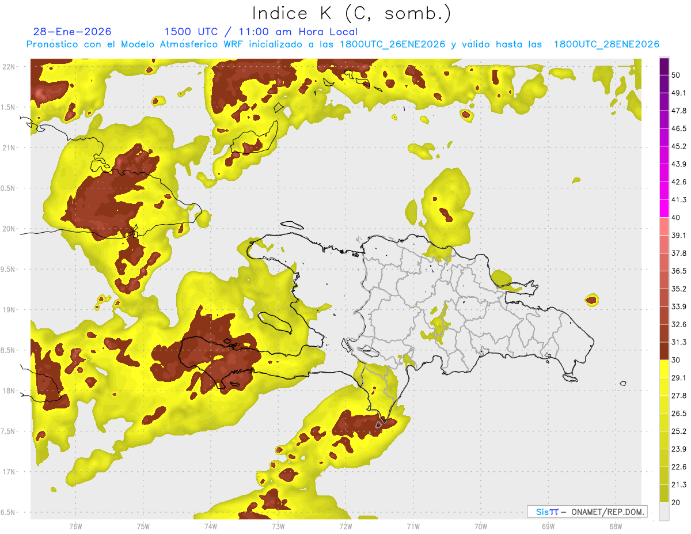
Task: Click the '75W' longitude label
Action: pos(143,526)
